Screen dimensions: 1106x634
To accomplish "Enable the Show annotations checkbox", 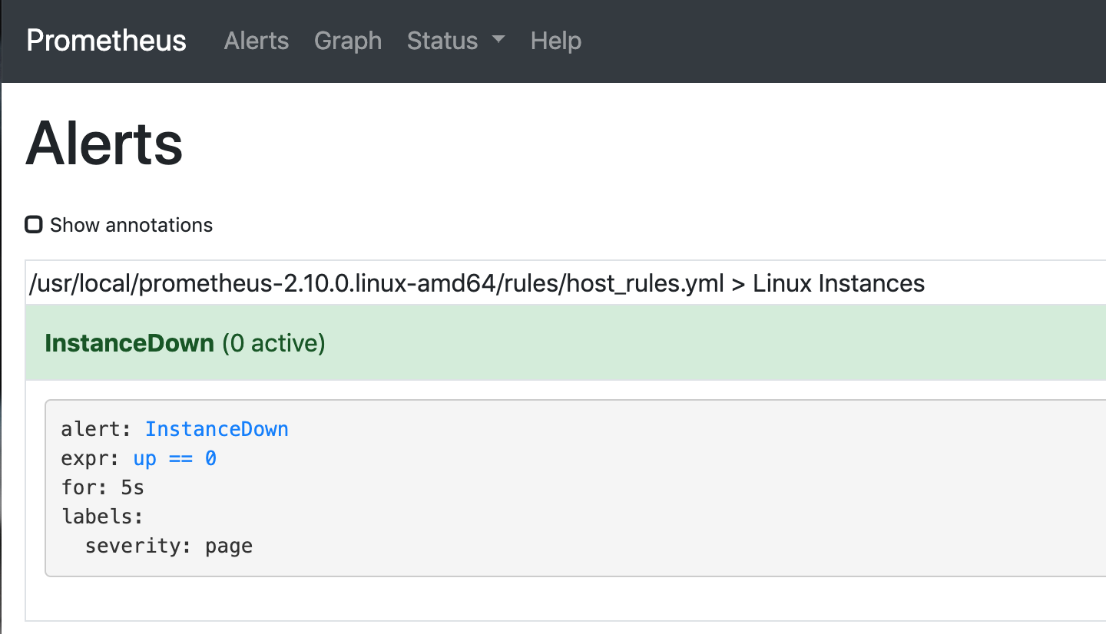I will pos(34,225).
